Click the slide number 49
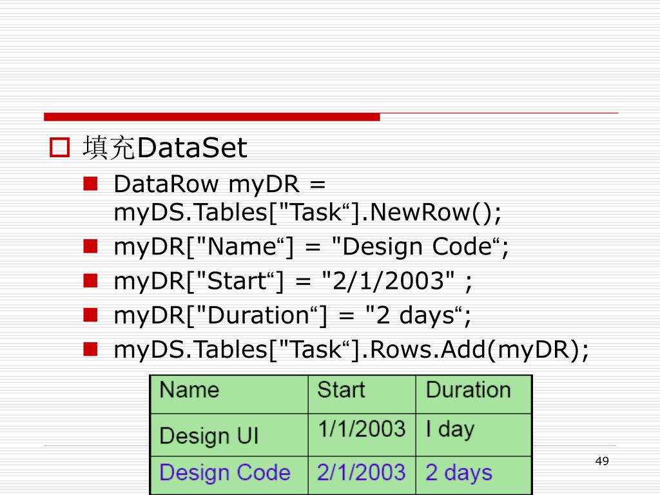 click(602, 461)
